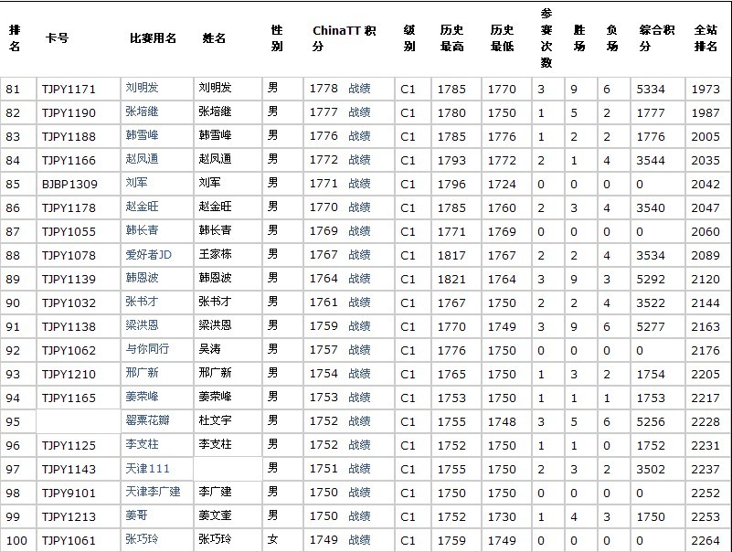Open player link 刘军
The height and width of the screenshot is (552, 732).
tap(136, 182)
